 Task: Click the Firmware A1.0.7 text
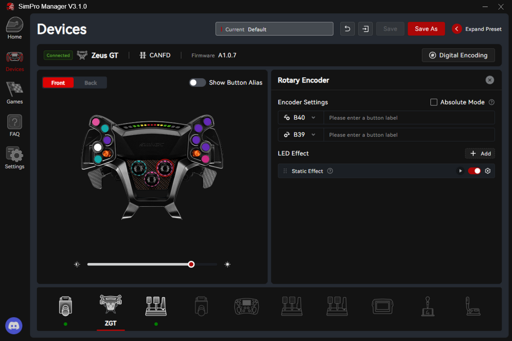214,55
